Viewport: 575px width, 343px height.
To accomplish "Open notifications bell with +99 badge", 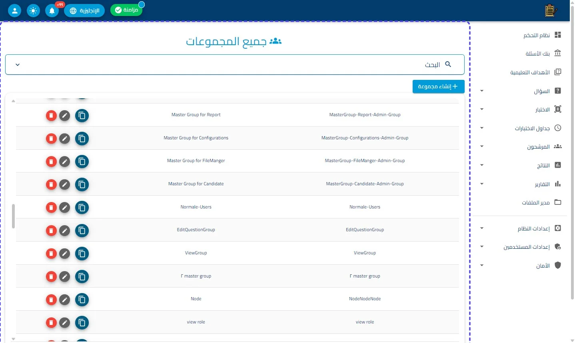I will [x=52, y=10].
